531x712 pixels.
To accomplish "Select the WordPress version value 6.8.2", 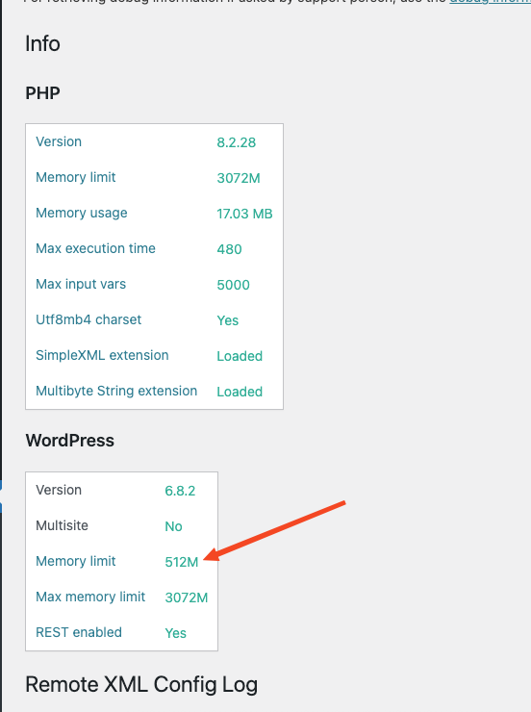I will [180, 491].
